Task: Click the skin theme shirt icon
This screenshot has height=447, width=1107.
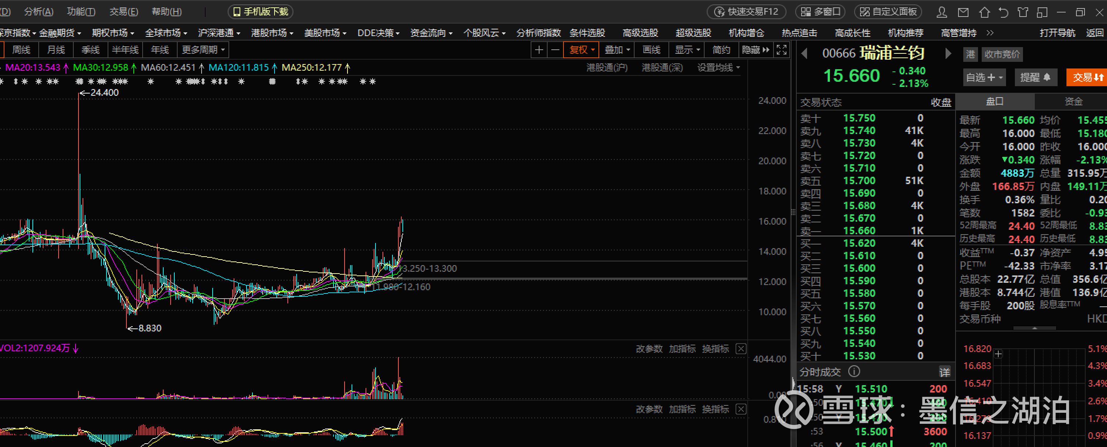Action: pyautogui.click(x=1023, y=12)
